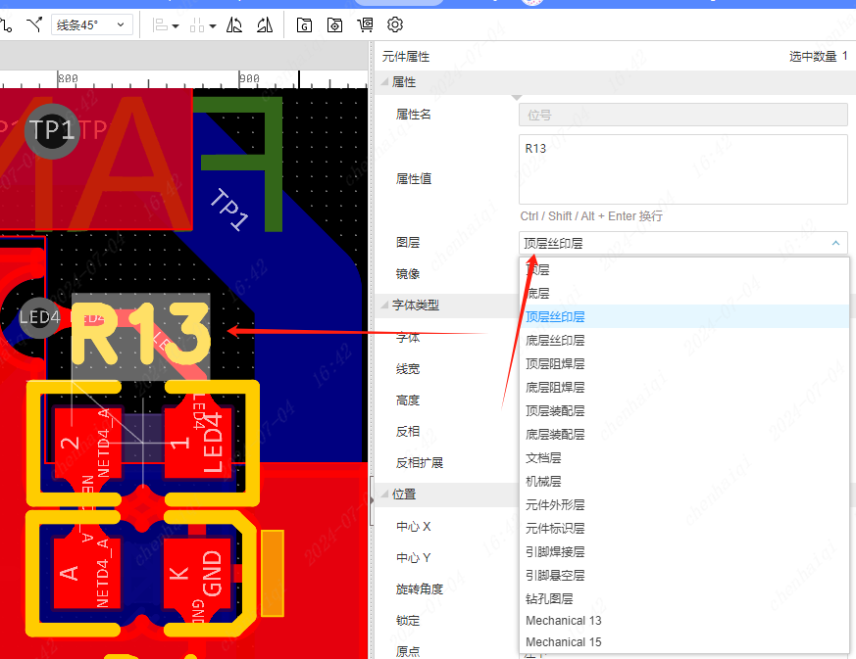Open the shopping cart order icon

click(366, 24)
